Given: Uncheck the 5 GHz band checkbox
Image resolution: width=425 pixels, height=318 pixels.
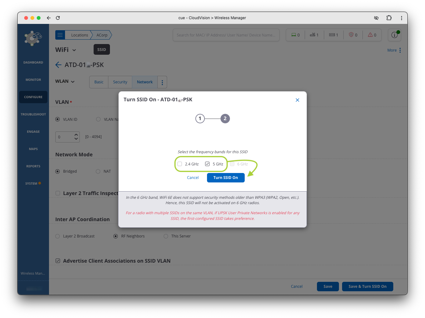Looking at the screenshot, I should click(x=207, y=164).
